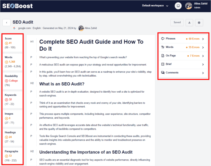Screen dimensions: 211x166
Task: Expand the Words row chevron
Action: (203, 47)
